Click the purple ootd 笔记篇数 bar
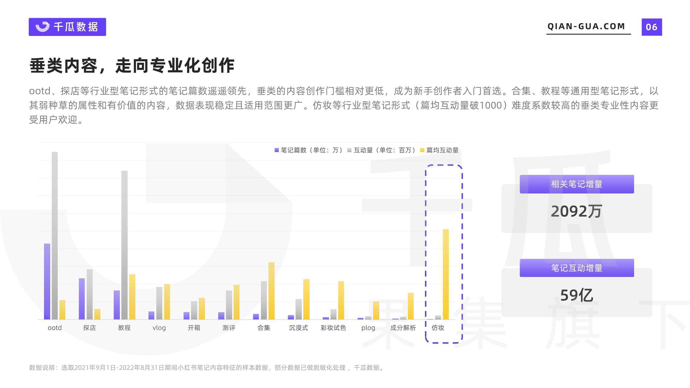Image resolution: width=690 pixels, height=388 pixels. click(x=47, y=281)
